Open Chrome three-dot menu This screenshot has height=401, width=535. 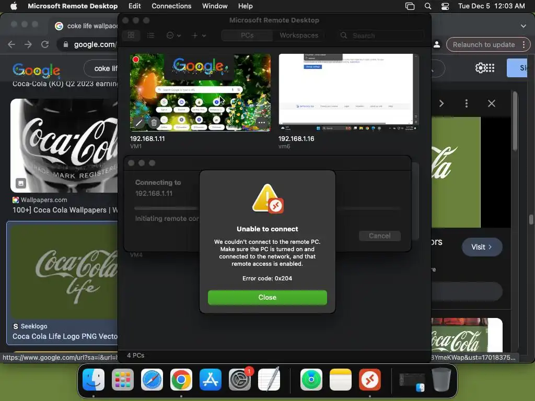coord(524,45)
